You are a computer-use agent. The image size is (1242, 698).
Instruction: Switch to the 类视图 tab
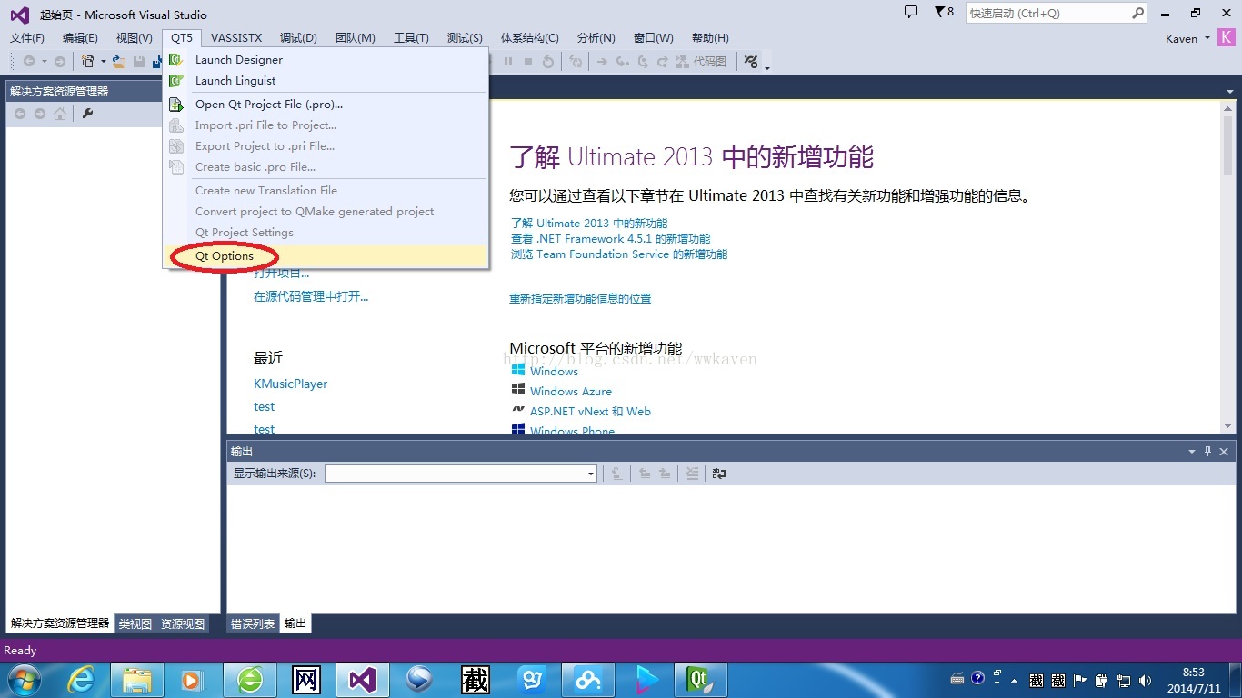coord(135,623)
